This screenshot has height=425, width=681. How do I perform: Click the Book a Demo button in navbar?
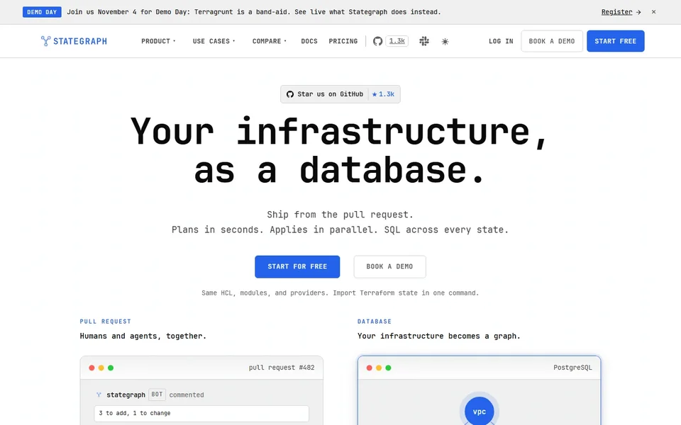(552, 41)
